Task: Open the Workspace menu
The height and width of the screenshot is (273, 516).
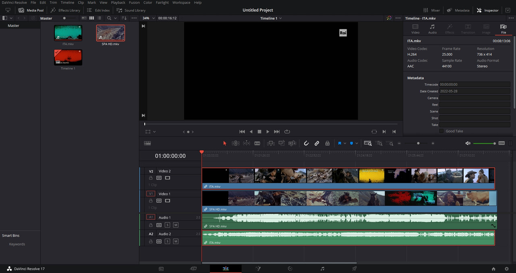Action: tap(181, 2)
